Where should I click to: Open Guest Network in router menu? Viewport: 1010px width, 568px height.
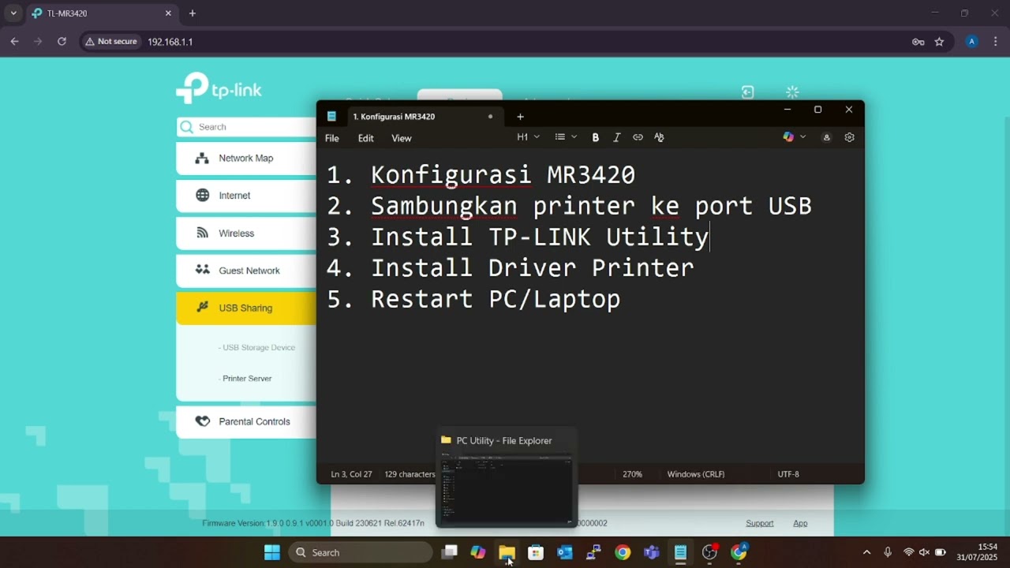point(246,271)
